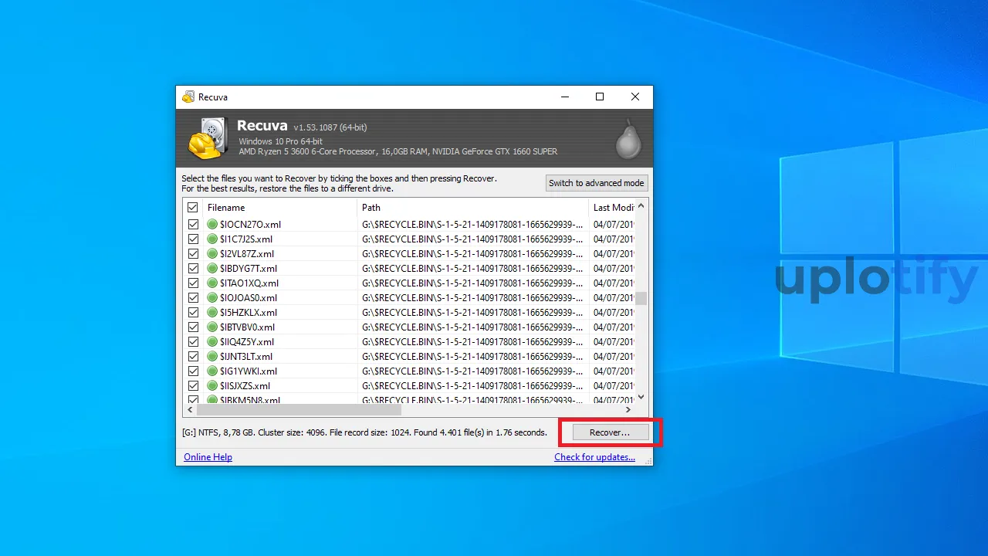Click the status text starting with [G:] NTFS

pos(364,432)
